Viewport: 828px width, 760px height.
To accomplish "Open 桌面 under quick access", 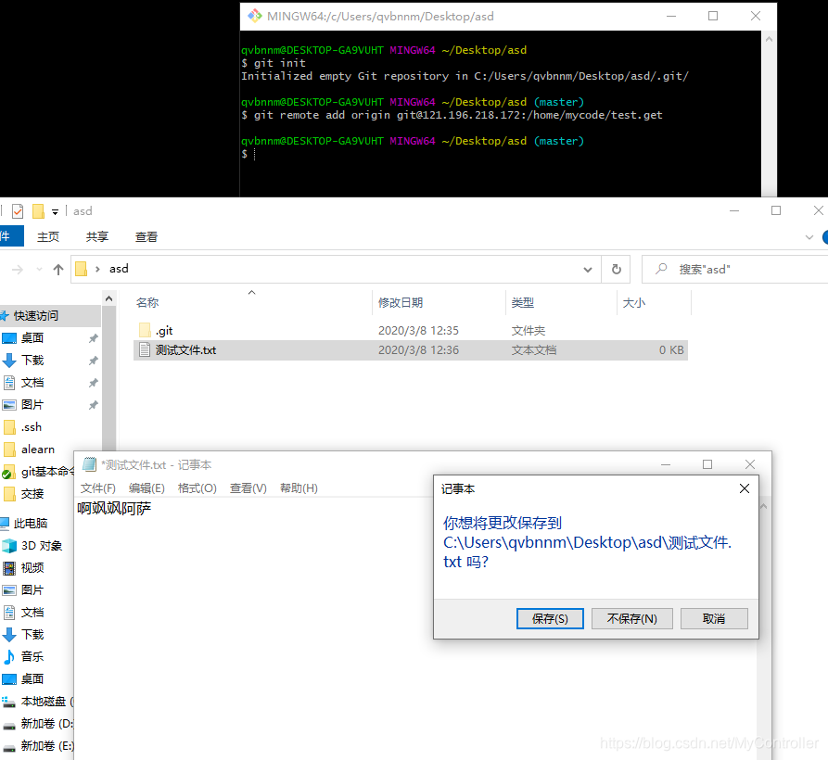I will [x=32, y=337].
